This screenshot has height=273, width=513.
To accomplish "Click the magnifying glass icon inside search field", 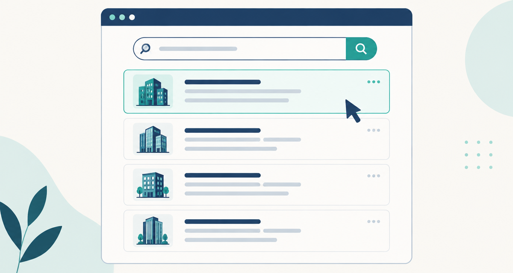I will click(145, 49).
